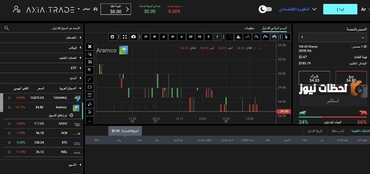The height and width of the screenshot is (174, 370).
Task: Star TADAWUL as favorite
Action: pos(9,97)
